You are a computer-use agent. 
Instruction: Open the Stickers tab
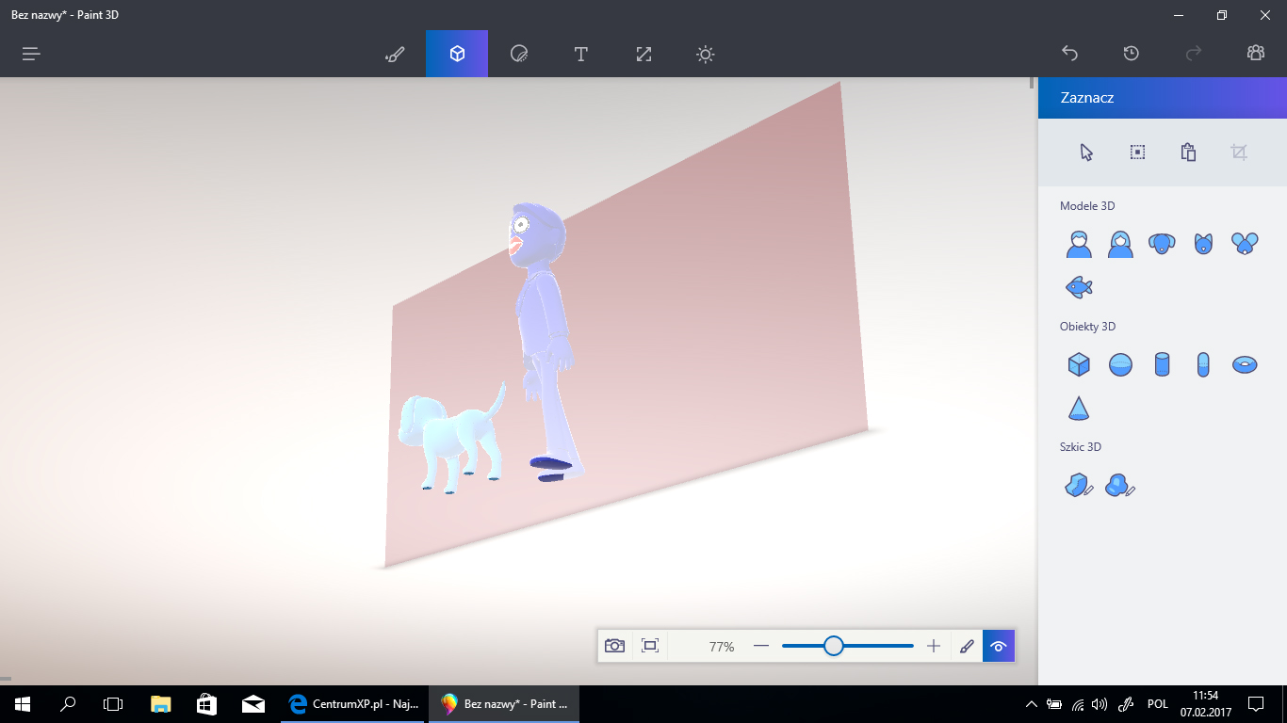pyautogui.click(x=519, y=54)
